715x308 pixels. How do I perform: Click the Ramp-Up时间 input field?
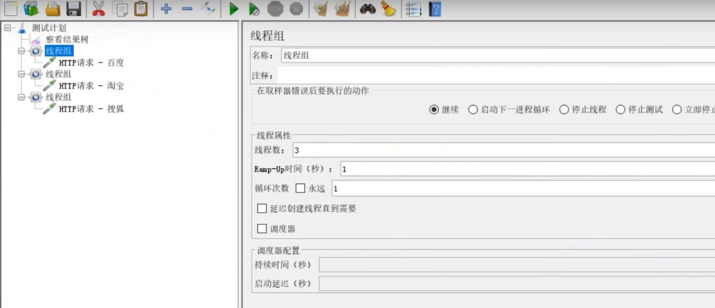coord(528,169)
